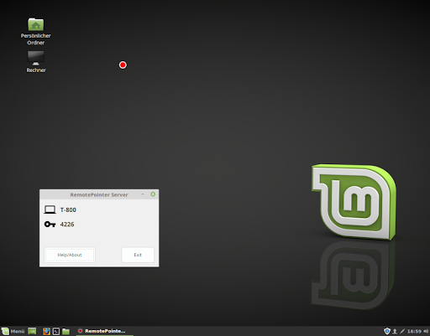This screenshot has height=336, width=430.
Task: Click the Exit button
Action: (x=138, y=255)
